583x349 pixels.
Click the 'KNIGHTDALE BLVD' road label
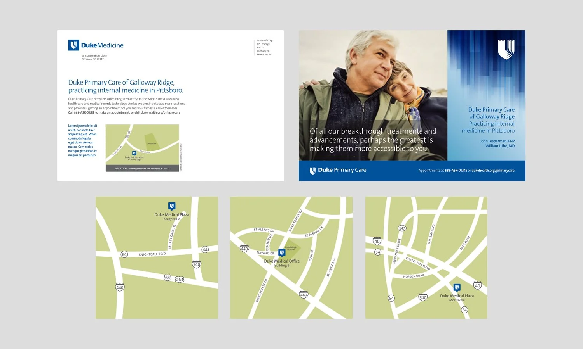point(152,254)
